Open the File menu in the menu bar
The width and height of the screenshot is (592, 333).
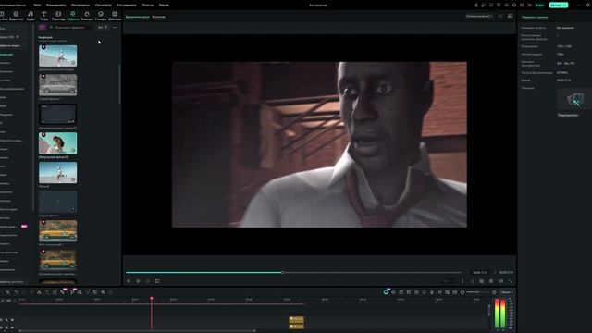pyautogui.click(x=37, y=5)
